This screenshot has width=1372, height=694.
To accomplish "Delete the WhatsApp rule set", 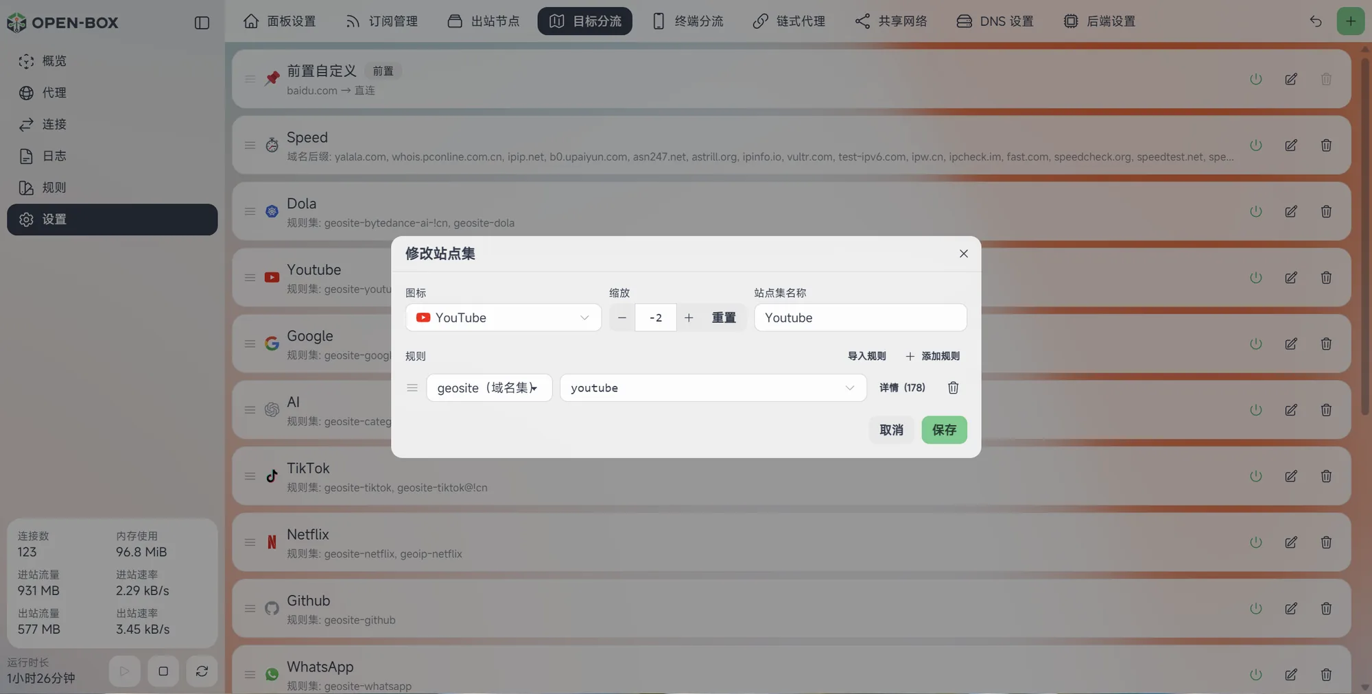I will [x=1326, y=675].
